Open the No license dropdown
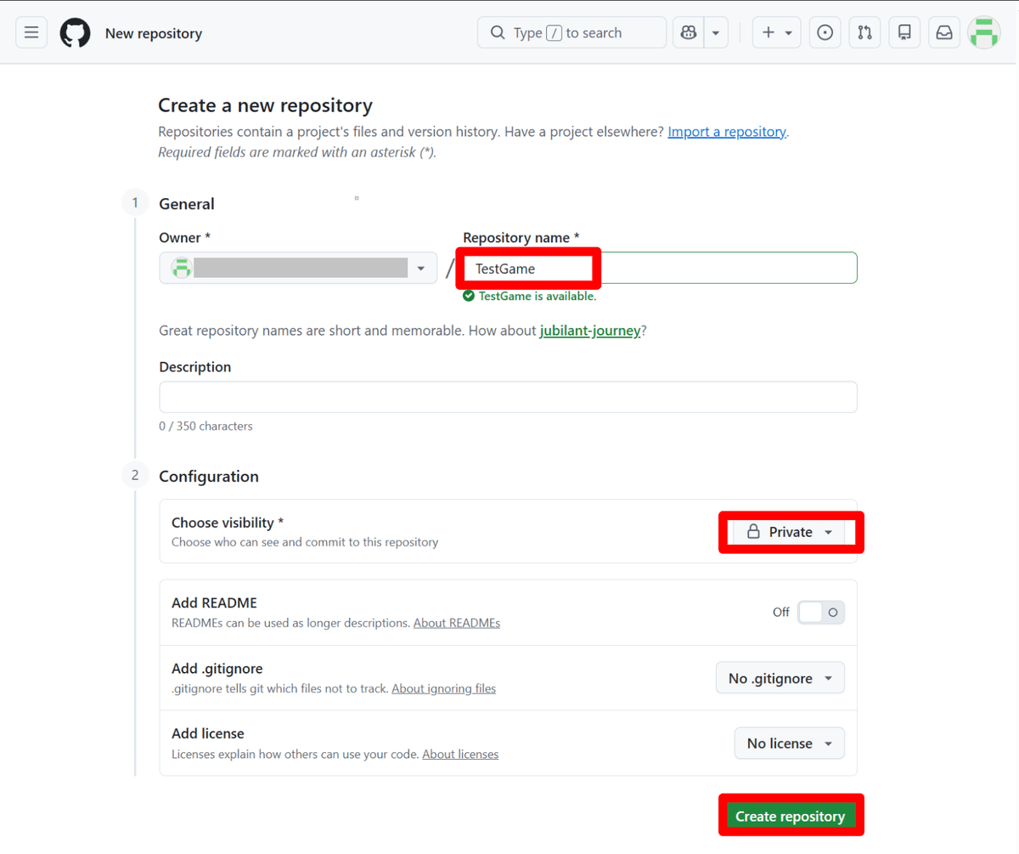The height and width of the screenshot is (854, 1019). click(x=789, y=744)
